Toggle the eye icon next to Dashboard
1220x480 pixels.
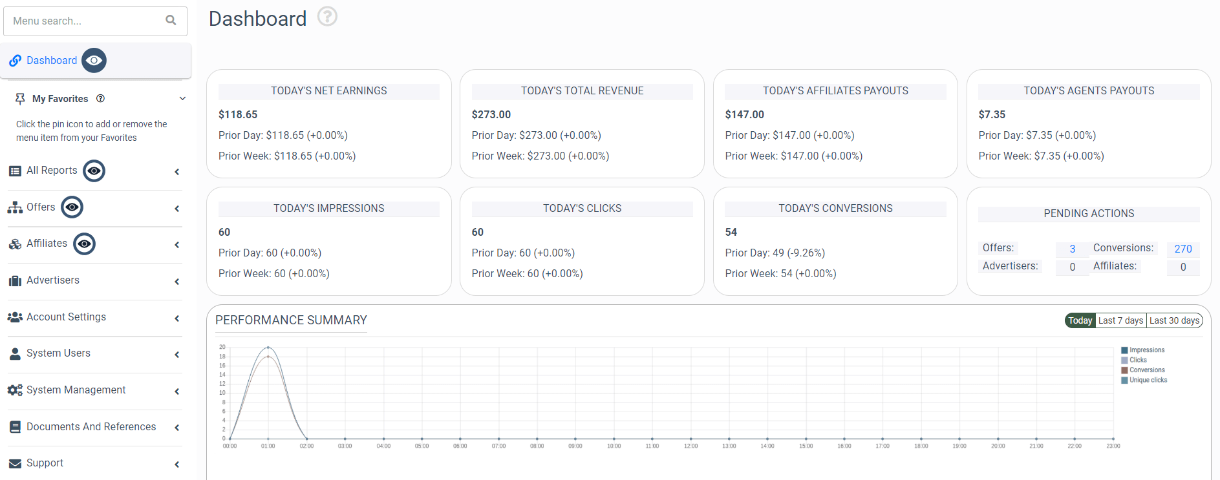94,61
